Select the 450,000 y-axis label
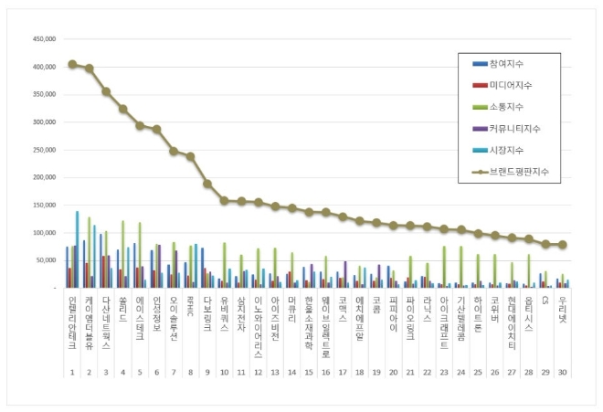Image resolution: width=603 pixels, height=412 pixels. pos(43,39)
